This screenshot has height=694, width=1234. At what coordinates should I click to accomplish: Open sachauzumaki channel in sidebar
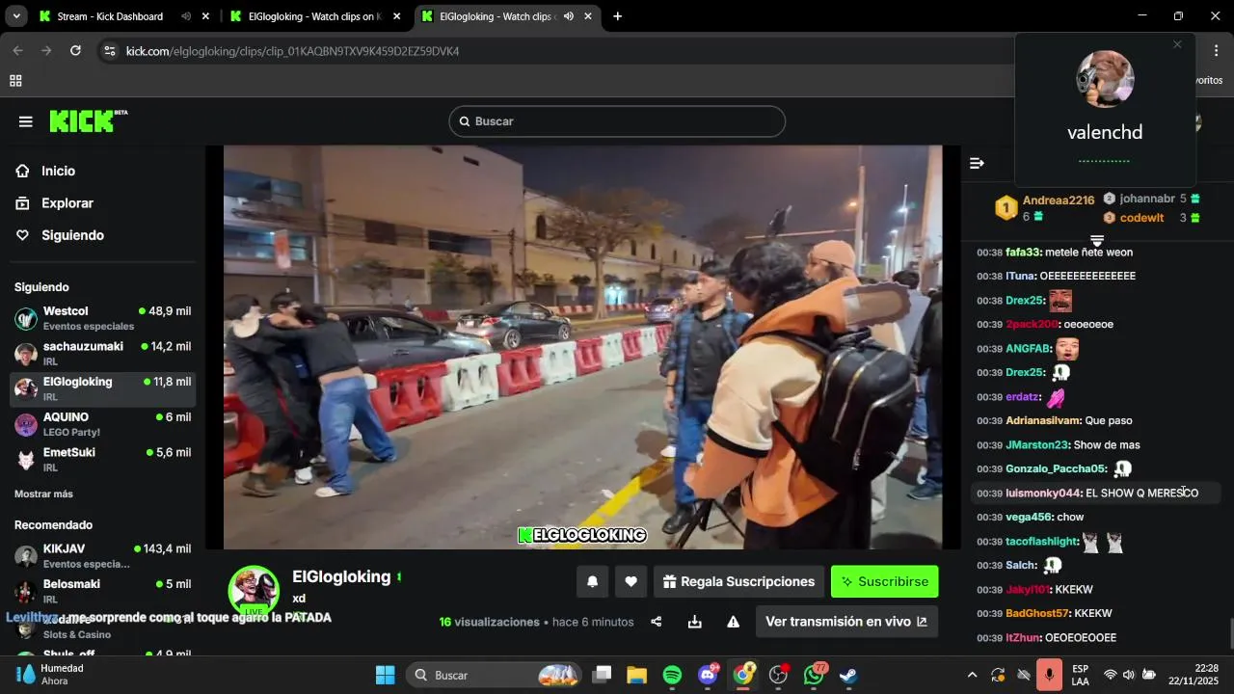pyautogui.click(x=102, y=354)
